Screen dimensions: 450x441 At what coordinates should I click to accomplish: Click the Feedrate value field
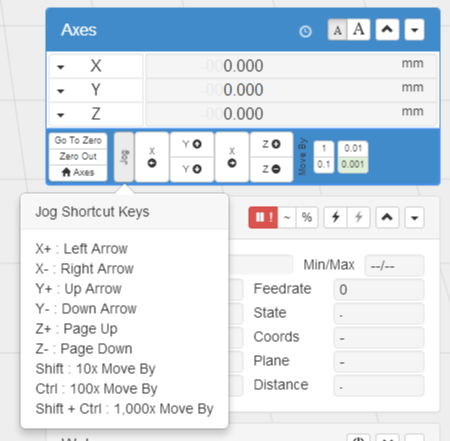point(378,289)
